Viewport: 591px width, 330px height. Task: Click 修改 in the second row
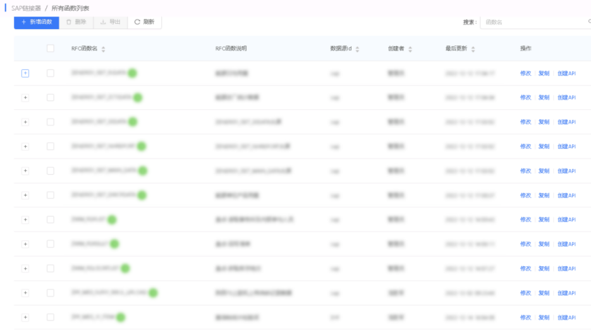(526, 97)
